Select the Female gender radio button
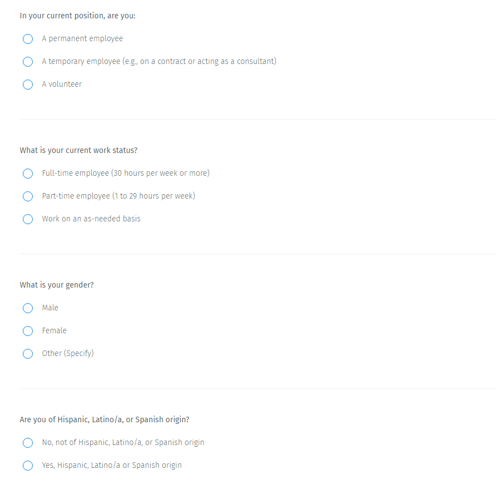The height and width of the screenshot is (494, 496). 28,331
